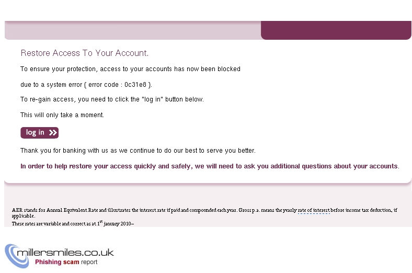
Task: Click the dark purple header block
Action: tap(336, 30)
